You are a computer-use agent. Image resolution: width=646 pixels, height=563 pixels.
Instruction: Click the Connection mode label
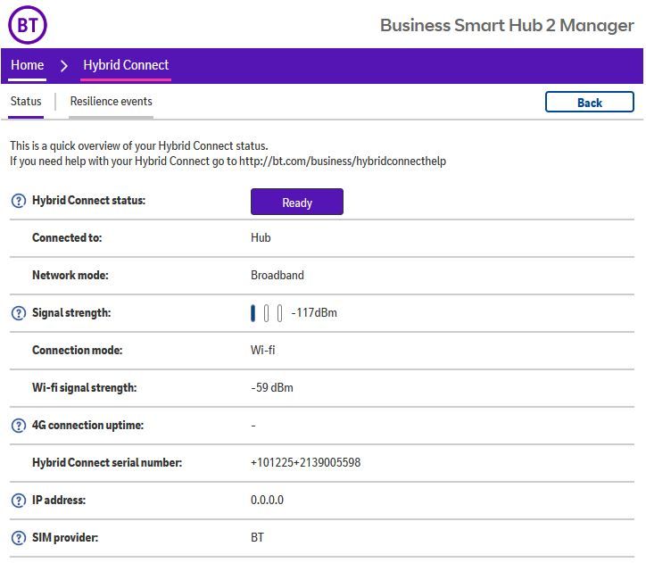(78, 351)
